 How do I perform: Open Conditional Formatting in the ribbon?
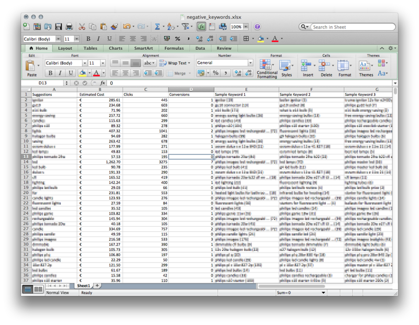coord(267,68)
